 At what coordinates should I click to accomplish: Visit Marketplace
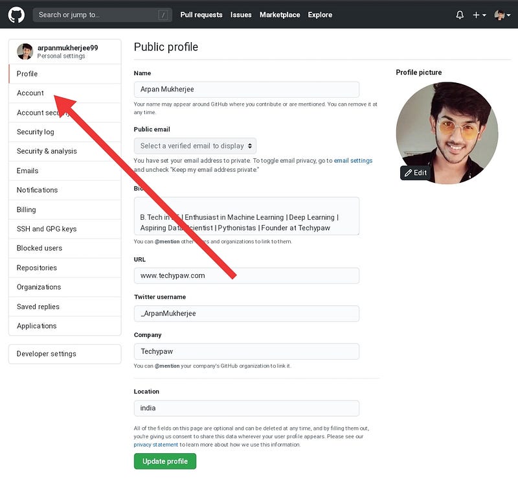pos(280,15)
